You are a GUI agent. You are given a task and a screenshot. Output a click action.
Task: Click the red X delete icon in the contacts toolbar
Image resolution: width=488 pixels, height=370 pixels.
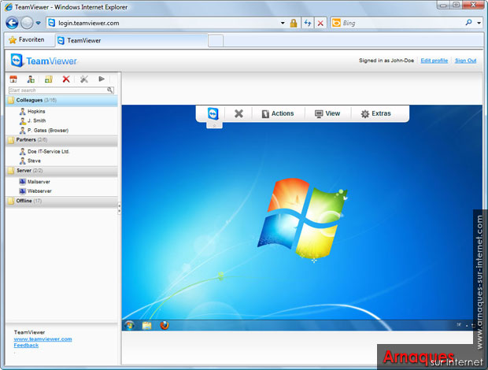(66, 79)
